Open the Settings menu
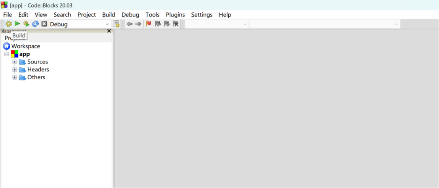This screenshot has width=439, height=188. click(x=202, y=15)
